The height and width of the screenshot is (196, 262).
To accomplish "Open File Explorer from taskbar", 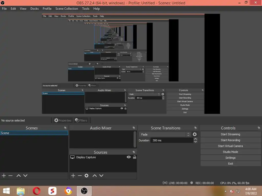I will 20,191.
